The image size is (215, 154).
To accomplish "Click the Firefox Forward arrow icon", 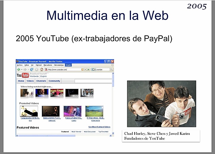I will coord(25,69).
